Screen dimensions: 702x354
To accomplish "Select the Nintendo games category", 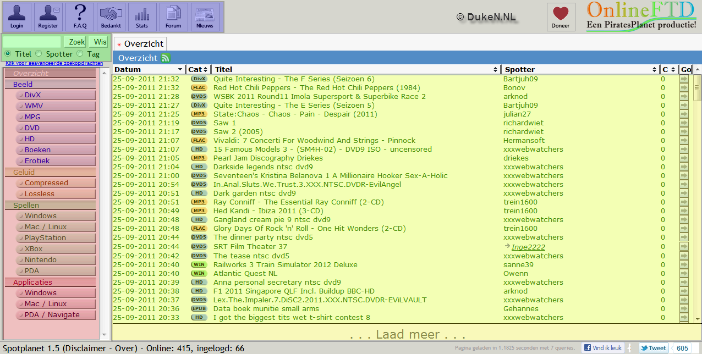I will 56,260.
